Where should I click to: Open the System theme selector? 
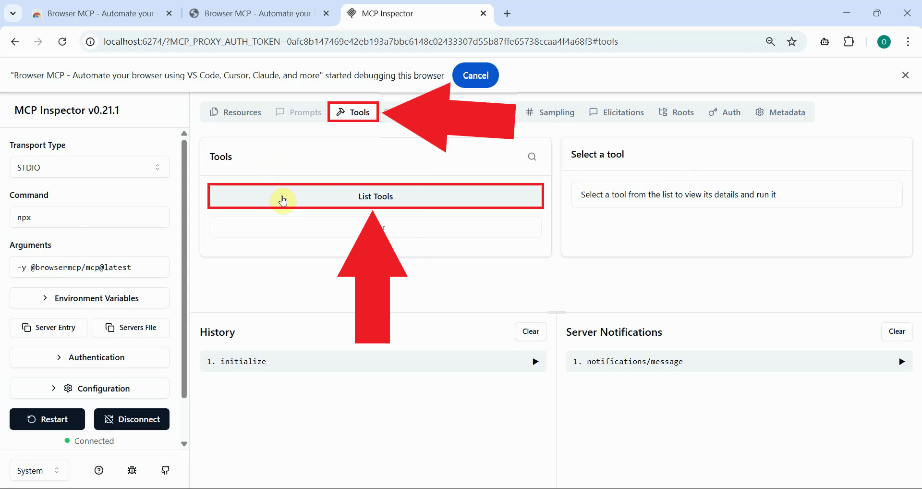38,470
